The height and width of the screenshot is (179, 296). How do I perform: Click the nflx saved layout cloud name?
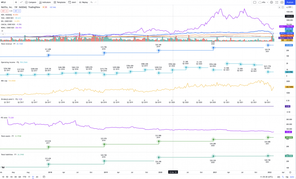coord(262,2)
